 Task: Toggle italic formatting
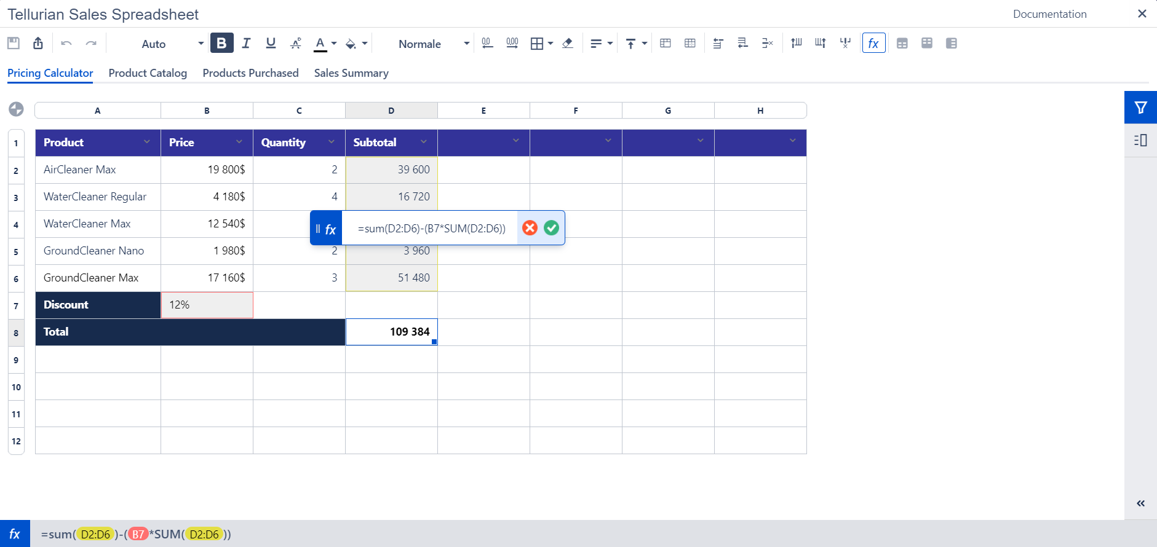[246, 43]
